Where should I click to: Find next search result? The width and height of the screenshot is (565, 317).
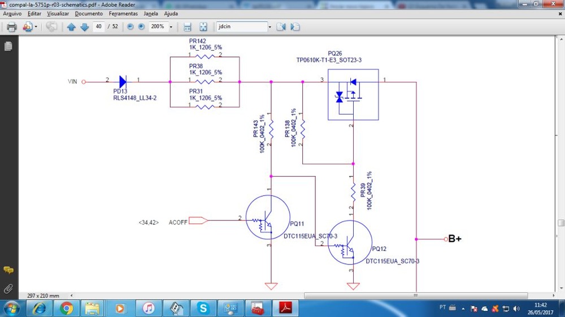295,27
